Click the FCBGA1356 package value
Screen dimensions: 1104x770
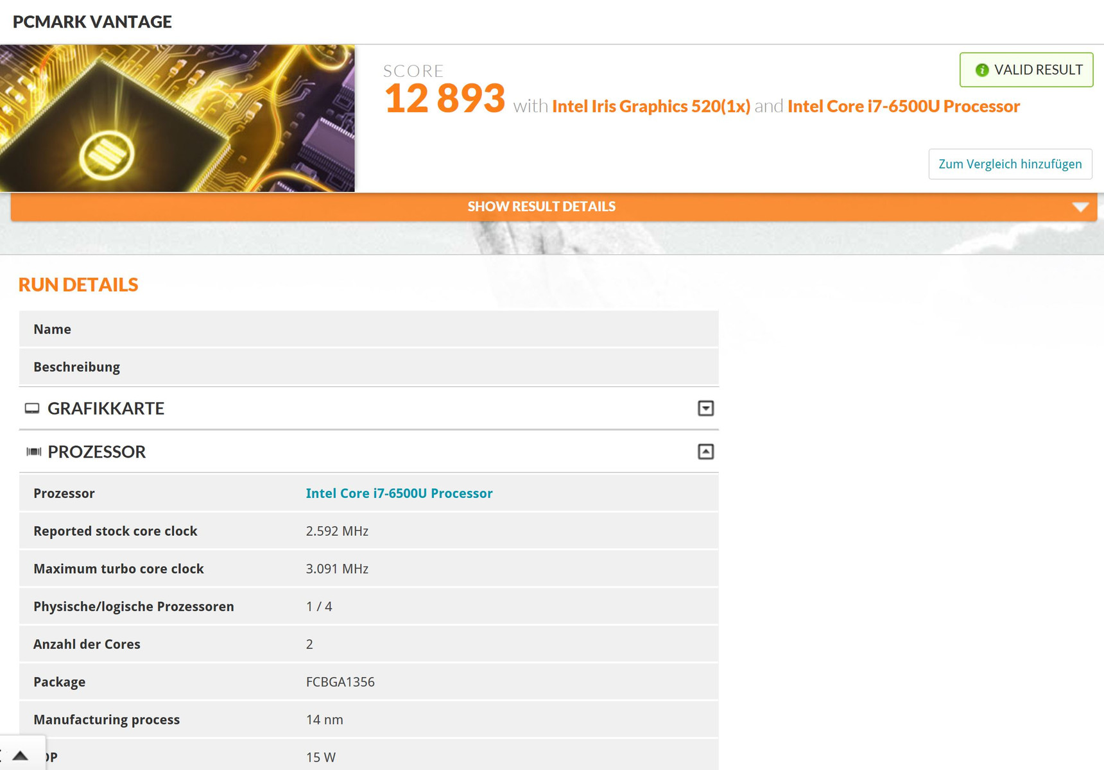[x=340, y=682]
